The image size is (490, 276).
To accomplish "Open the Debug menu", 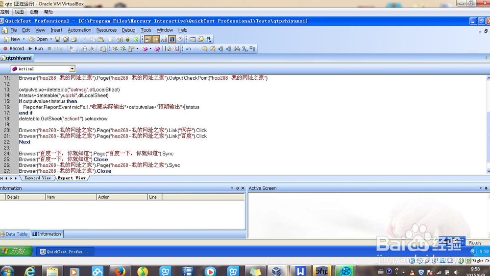I will pos(128,30).
